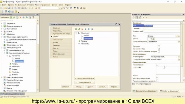Click the calendar icon in second toolbar

[x=12, y=12]
